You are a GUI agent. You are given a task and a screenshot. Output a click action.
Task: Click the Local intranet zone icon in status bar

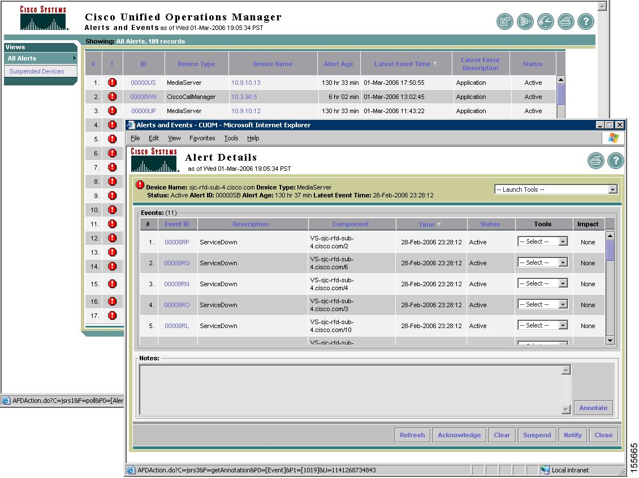545,470
